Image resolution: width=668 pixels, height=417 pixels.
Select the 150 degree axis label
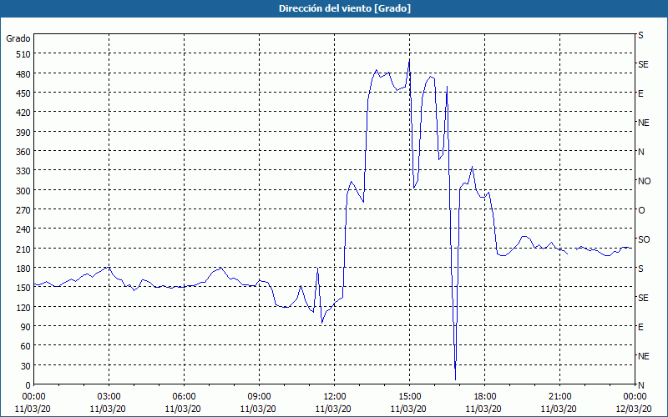pos(23,288)
